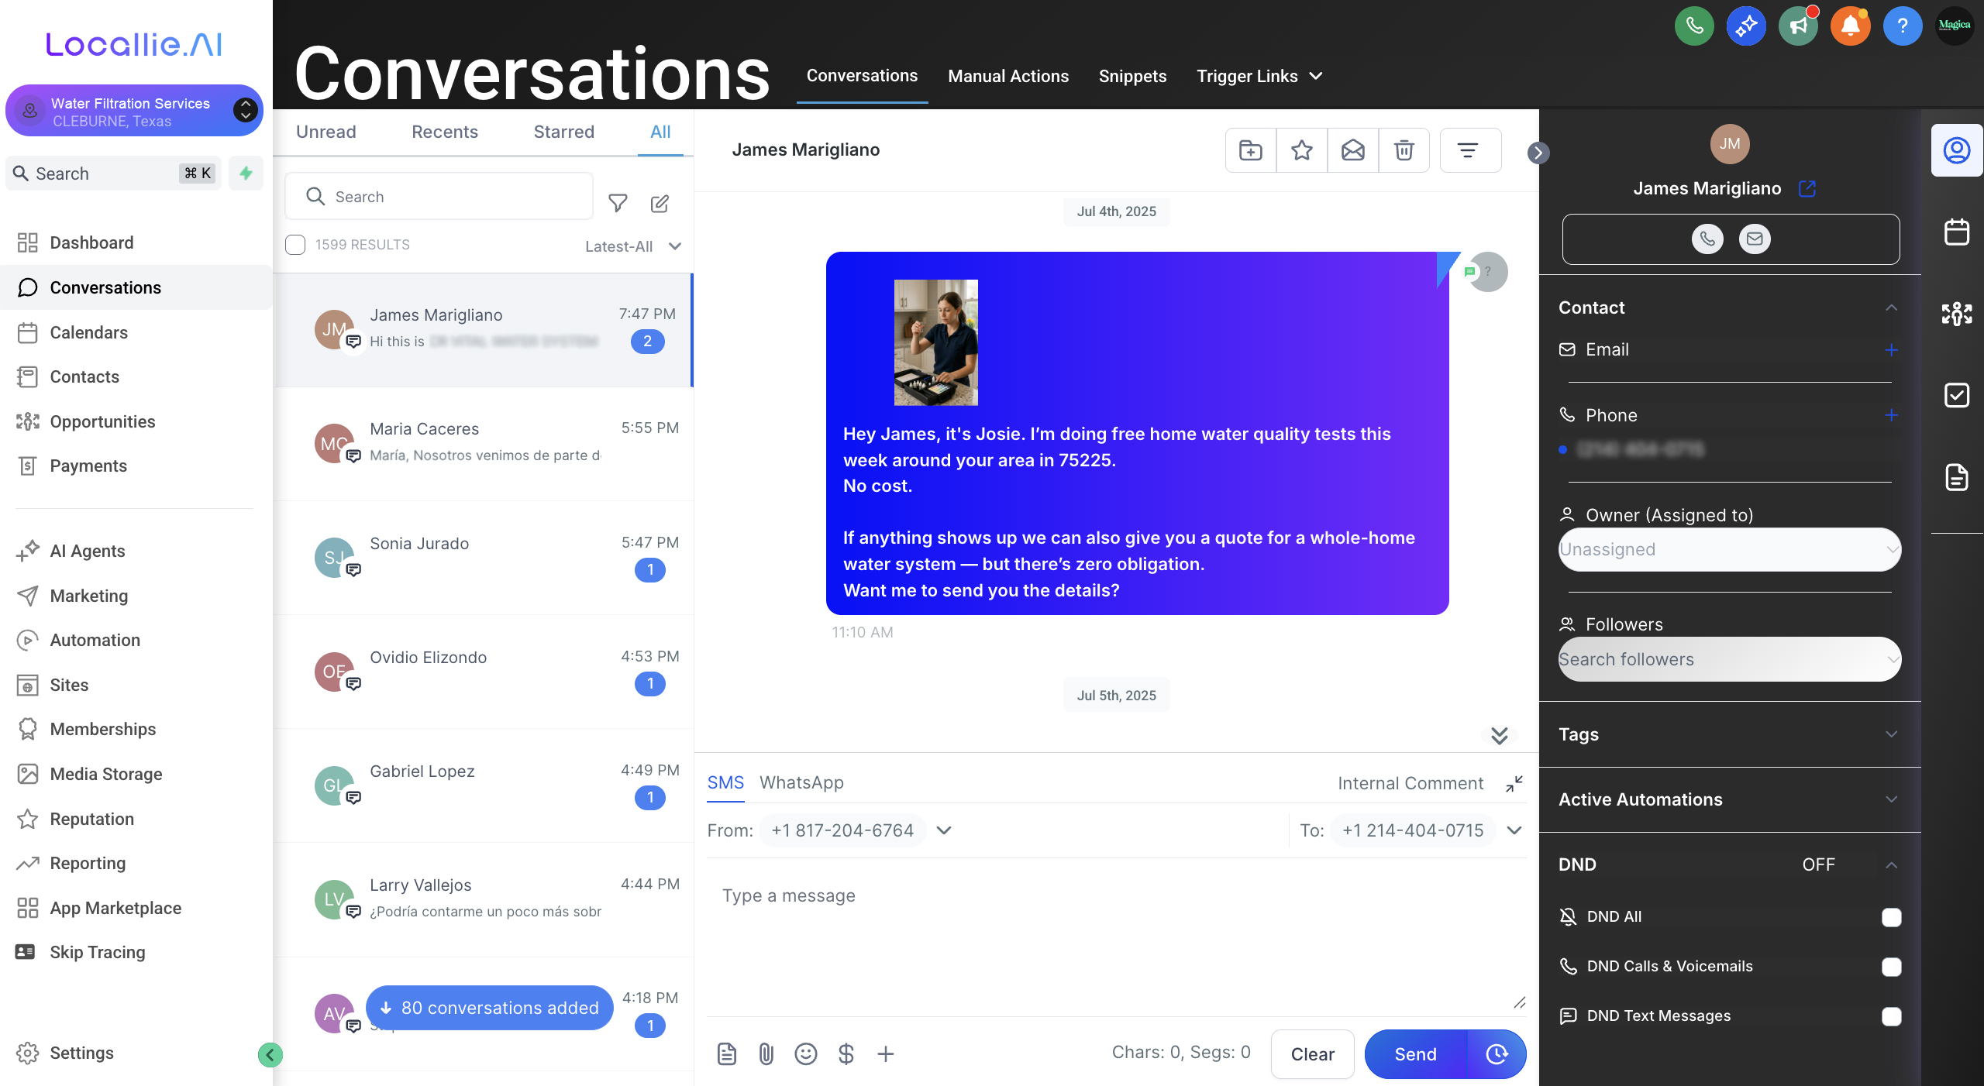Image resolution: width=1984 pixels, height=1086 pixels.
Task: Open the compose new message icon
Action: (x=660, y=204)
